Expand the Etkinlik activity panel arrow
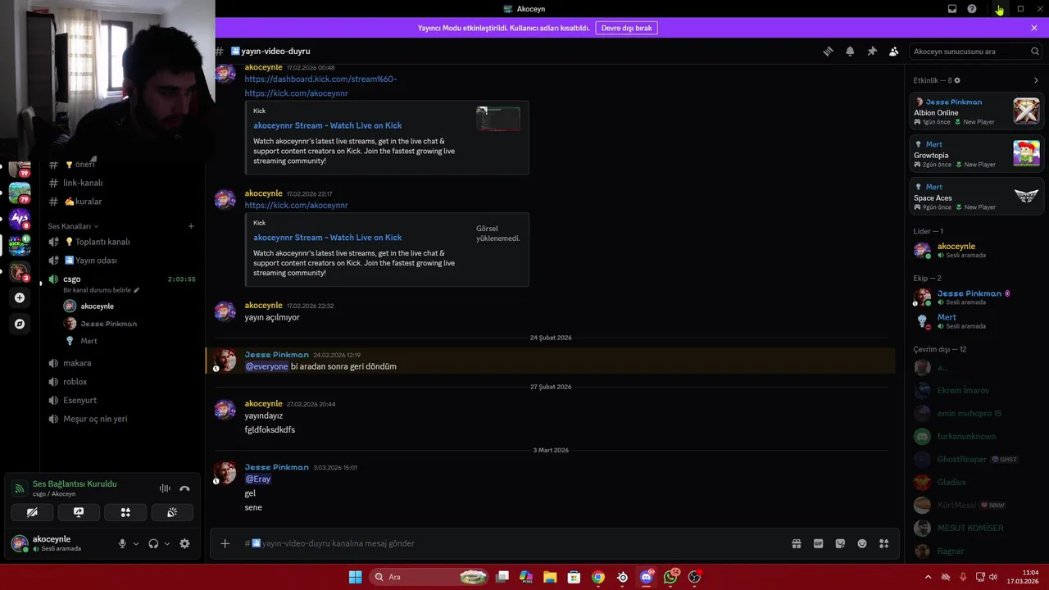 1036,80
